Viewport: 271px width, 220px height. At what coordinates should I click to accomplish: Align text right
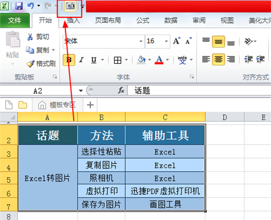tap(231, 59)
